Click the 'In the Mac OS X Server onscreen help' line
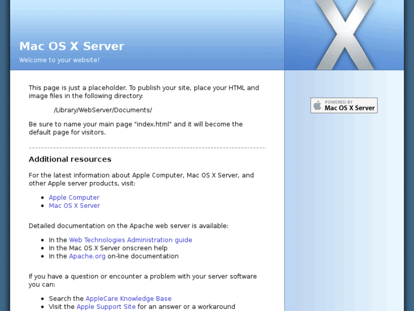This screenshot has width=414, height=311. point(108,248)
